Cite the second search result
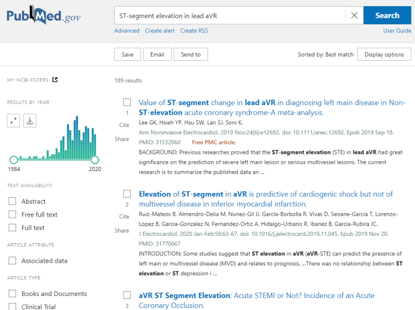The image size is (415, 310). pos(124,216)
